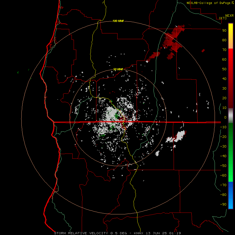Click the "-10" velocity scale label
Image resolution: width=235 pixels, height=235 pixels.
point(223,127)
